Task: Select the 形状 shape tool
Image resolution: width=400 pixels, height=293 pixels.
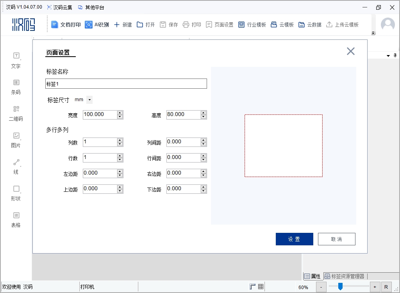Action: pos(16,193)
